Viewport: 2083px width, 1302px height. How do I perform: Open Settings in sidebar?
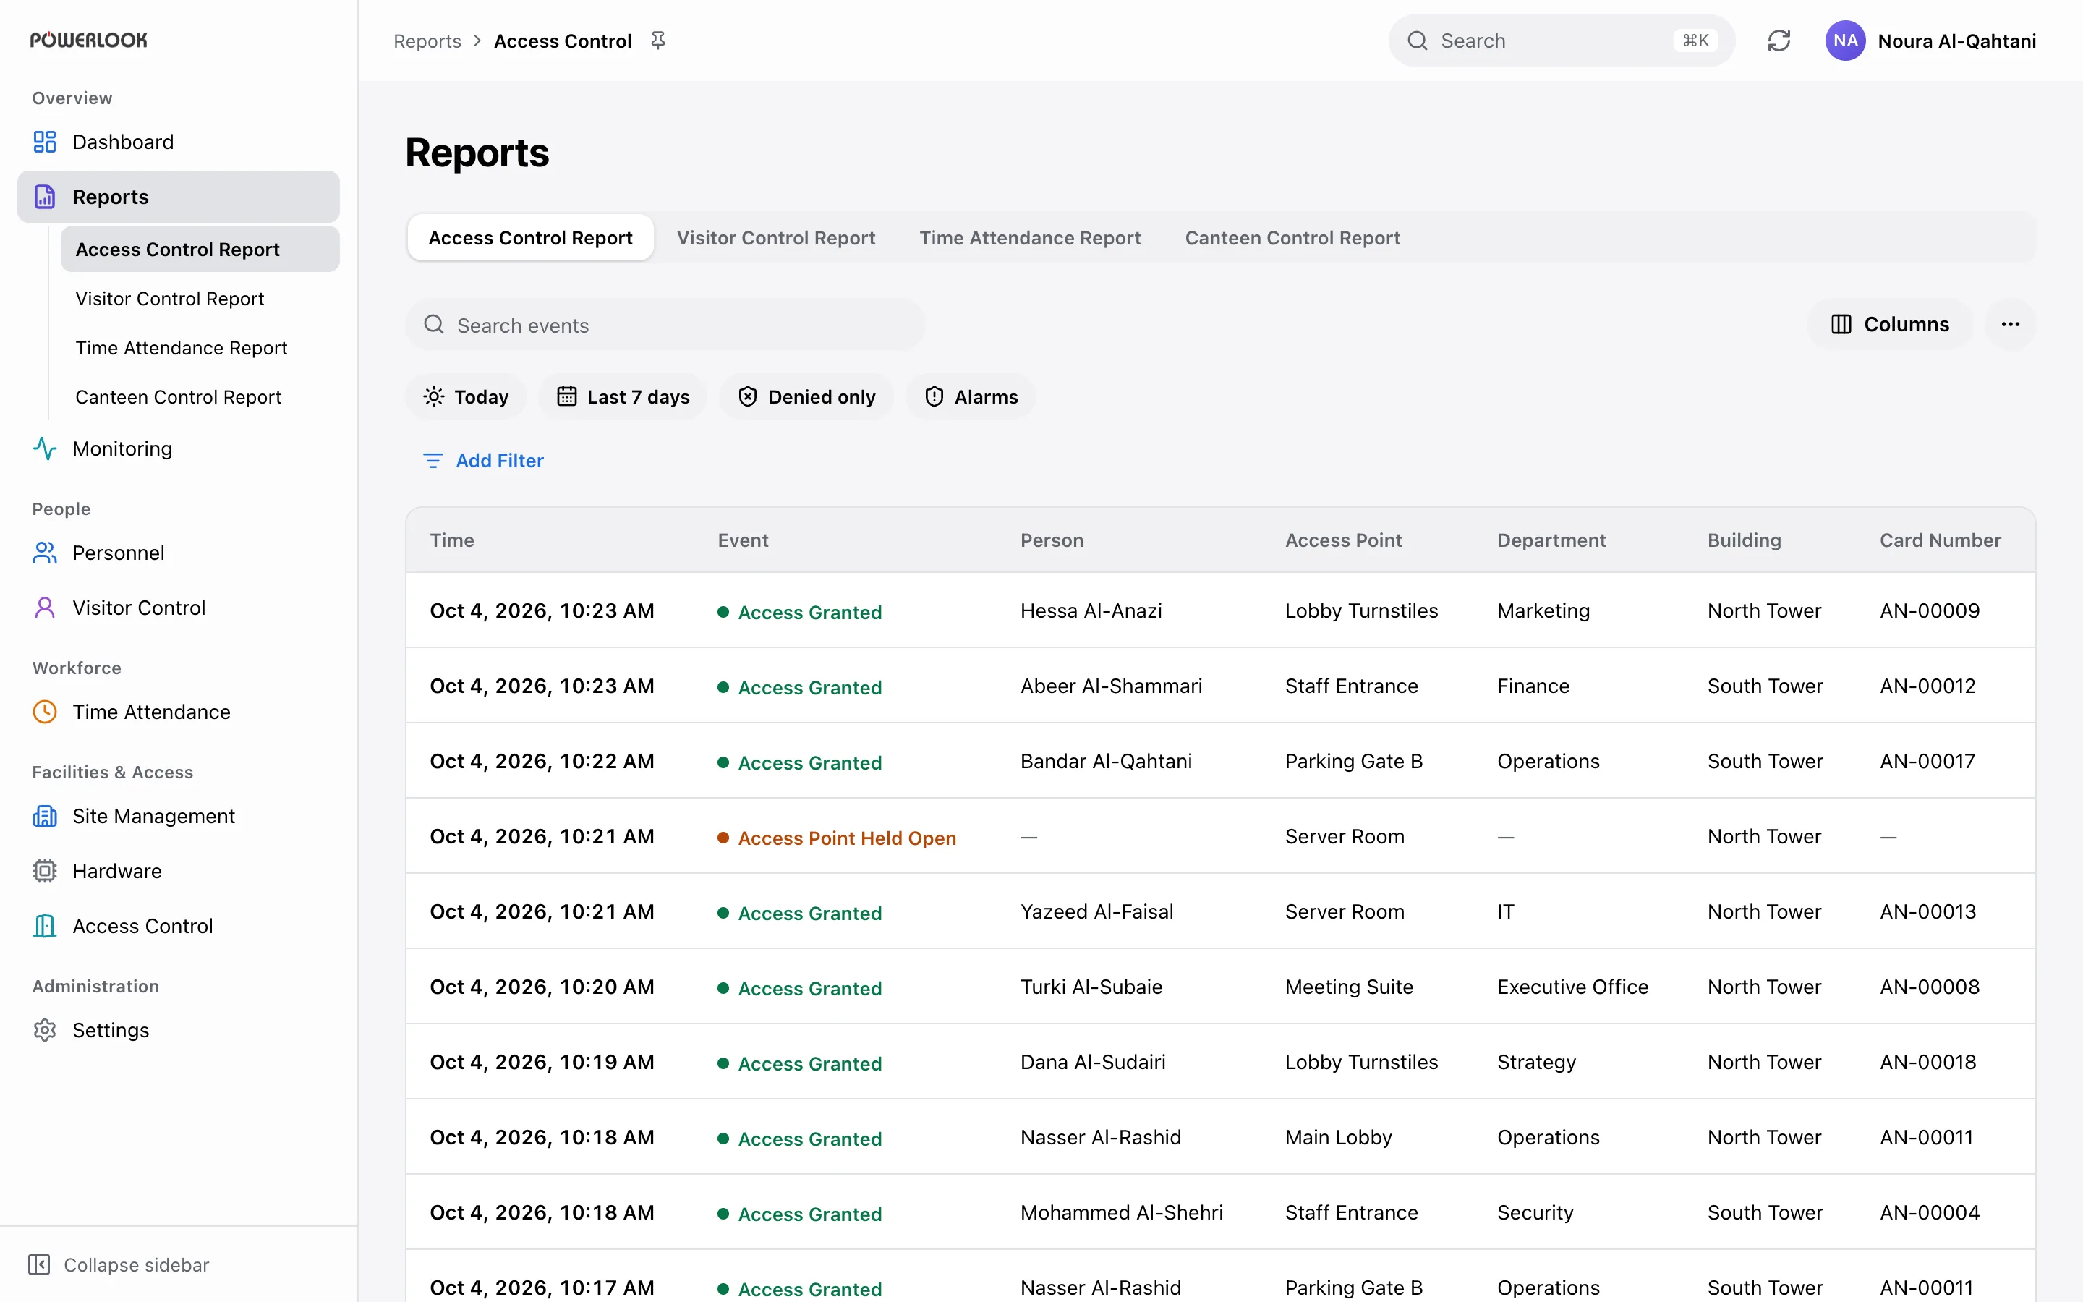(178, 1031)
